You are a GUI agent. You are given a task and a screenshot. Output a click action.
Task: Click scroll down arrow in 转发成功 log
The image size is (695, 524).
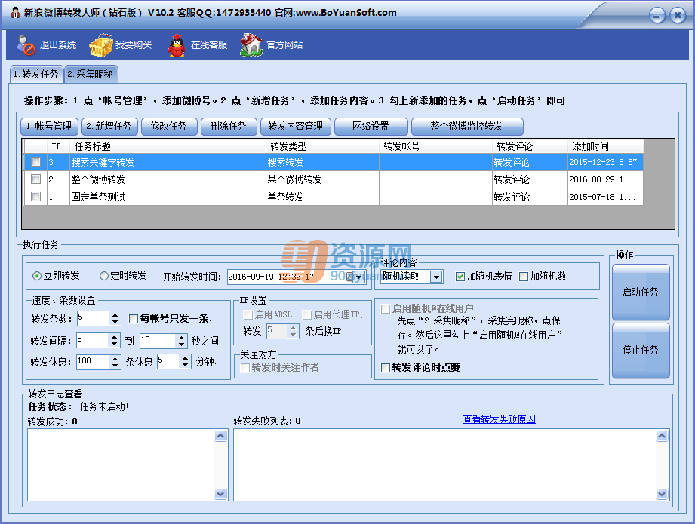tap(220, 493)
